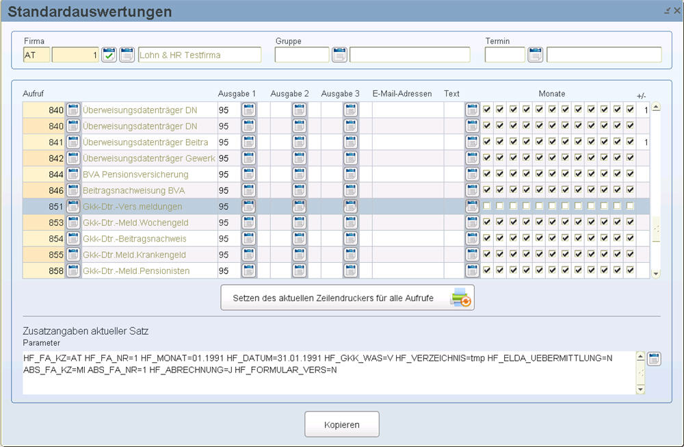Click the Parameter box scrollbar thumb
Image resolution: width=684 pixels, height=447 pixels.
pos(640,373)
